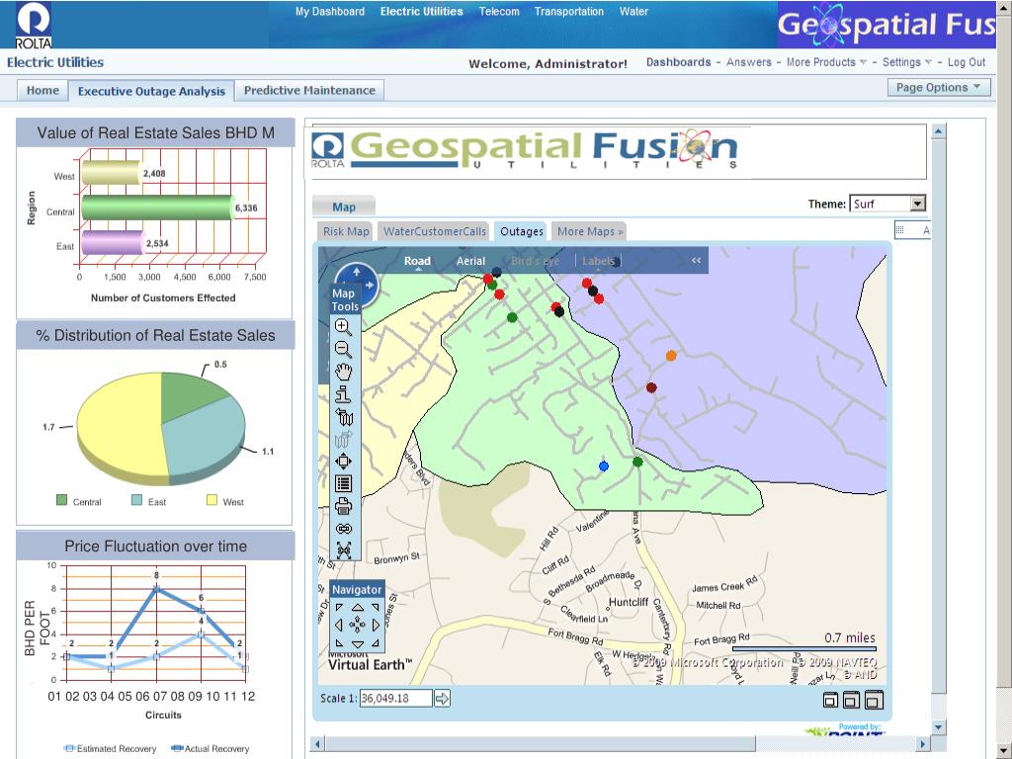Click Navigator center recenter icon

pos(357,625)
